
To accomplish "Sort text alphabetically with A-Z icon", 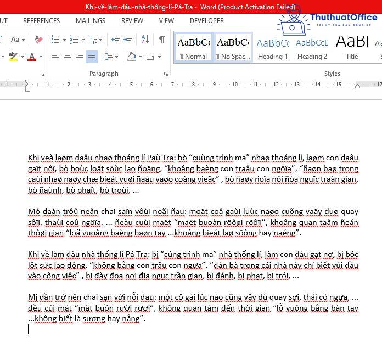I will click(145, 39).
